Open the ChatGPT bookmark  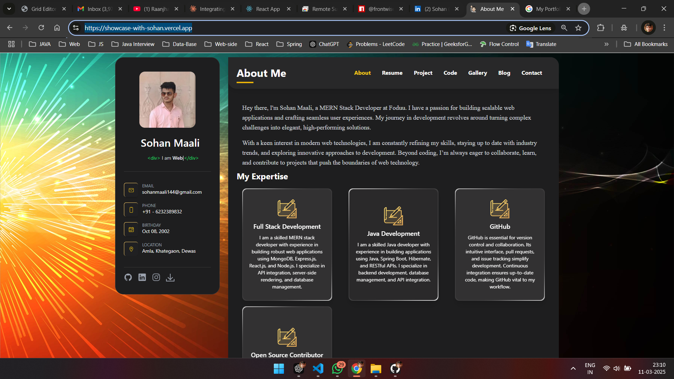[x=324, y=44]
